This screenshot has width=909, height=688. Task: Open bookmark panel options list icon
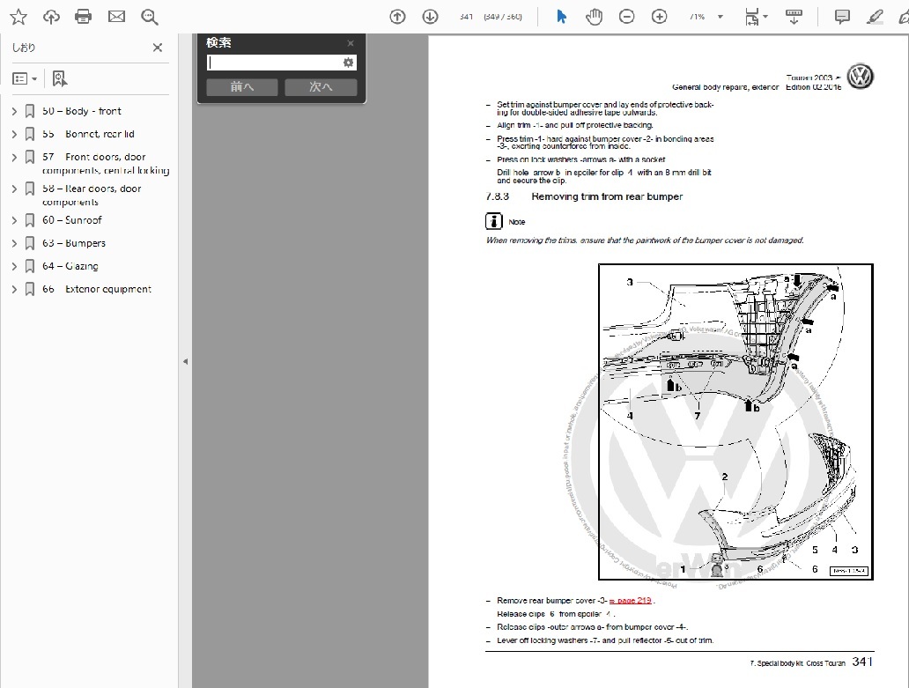25,78
